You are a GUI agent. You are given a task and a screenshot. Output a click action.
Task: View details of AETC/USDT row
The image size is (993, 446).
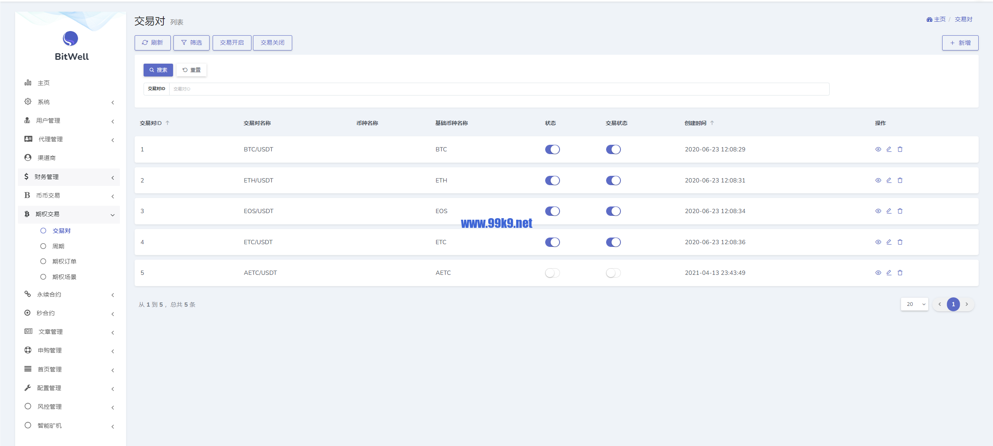[x=878, y=273]
